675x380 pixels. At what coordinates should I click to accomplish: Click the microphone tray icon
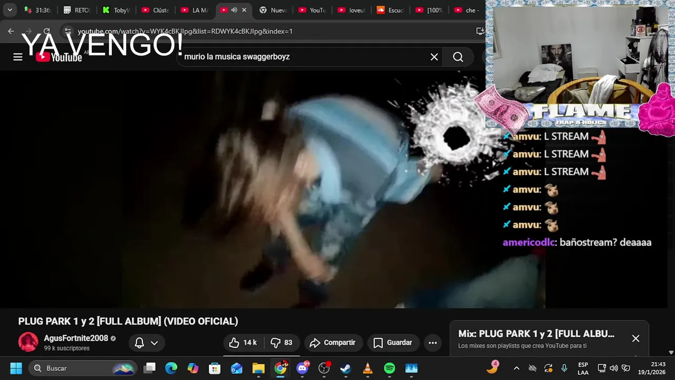[564, 368]
